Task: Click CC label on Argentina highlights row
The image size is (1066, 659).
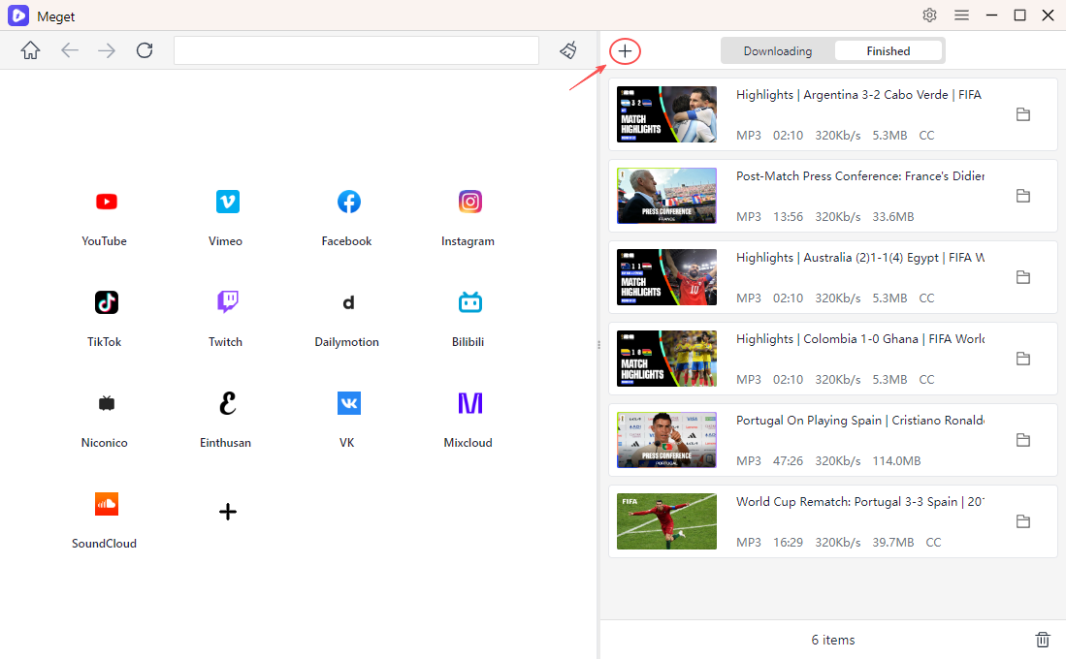Action: tap(926, 136)
